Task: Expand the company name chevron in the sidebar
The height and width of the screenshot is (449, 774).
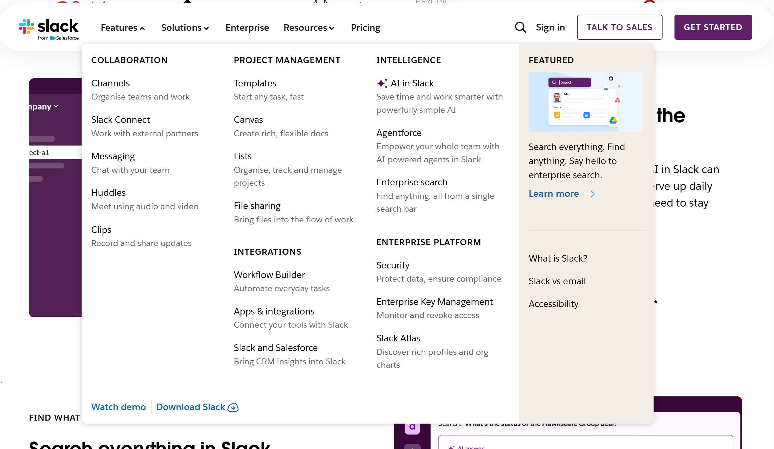Action: click(x=56, y=106)
